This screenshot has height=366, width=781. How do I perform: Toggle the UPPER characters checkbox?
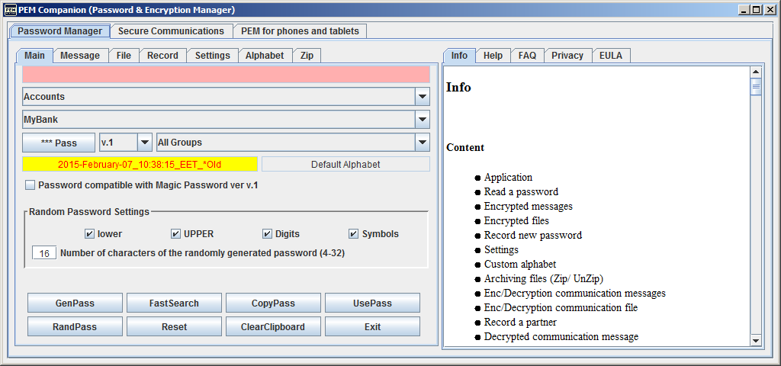click(x=176, y=234)
